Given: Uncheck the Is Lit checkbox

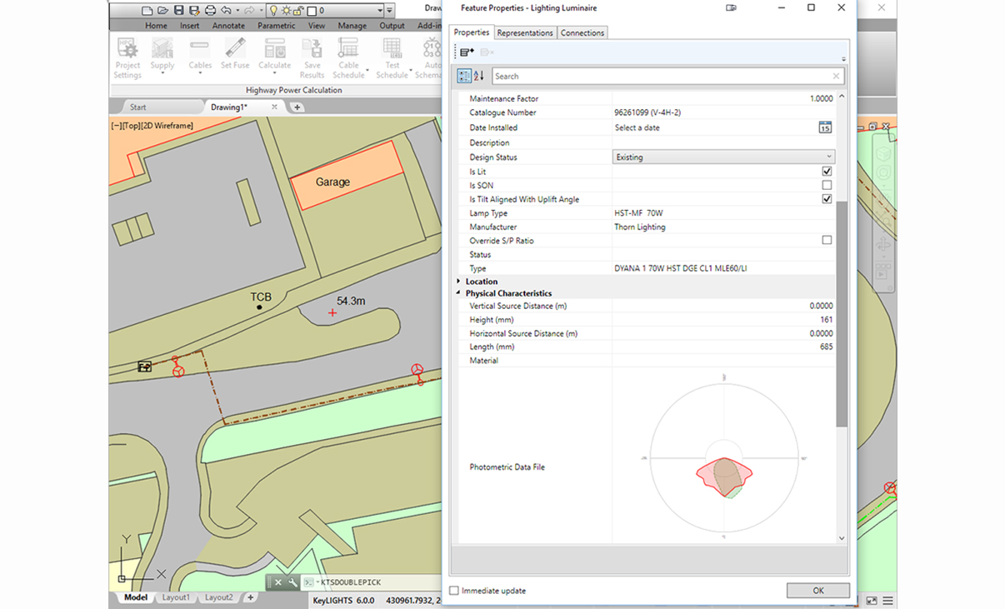Looking at the screenshot, I should pos(827,172).
